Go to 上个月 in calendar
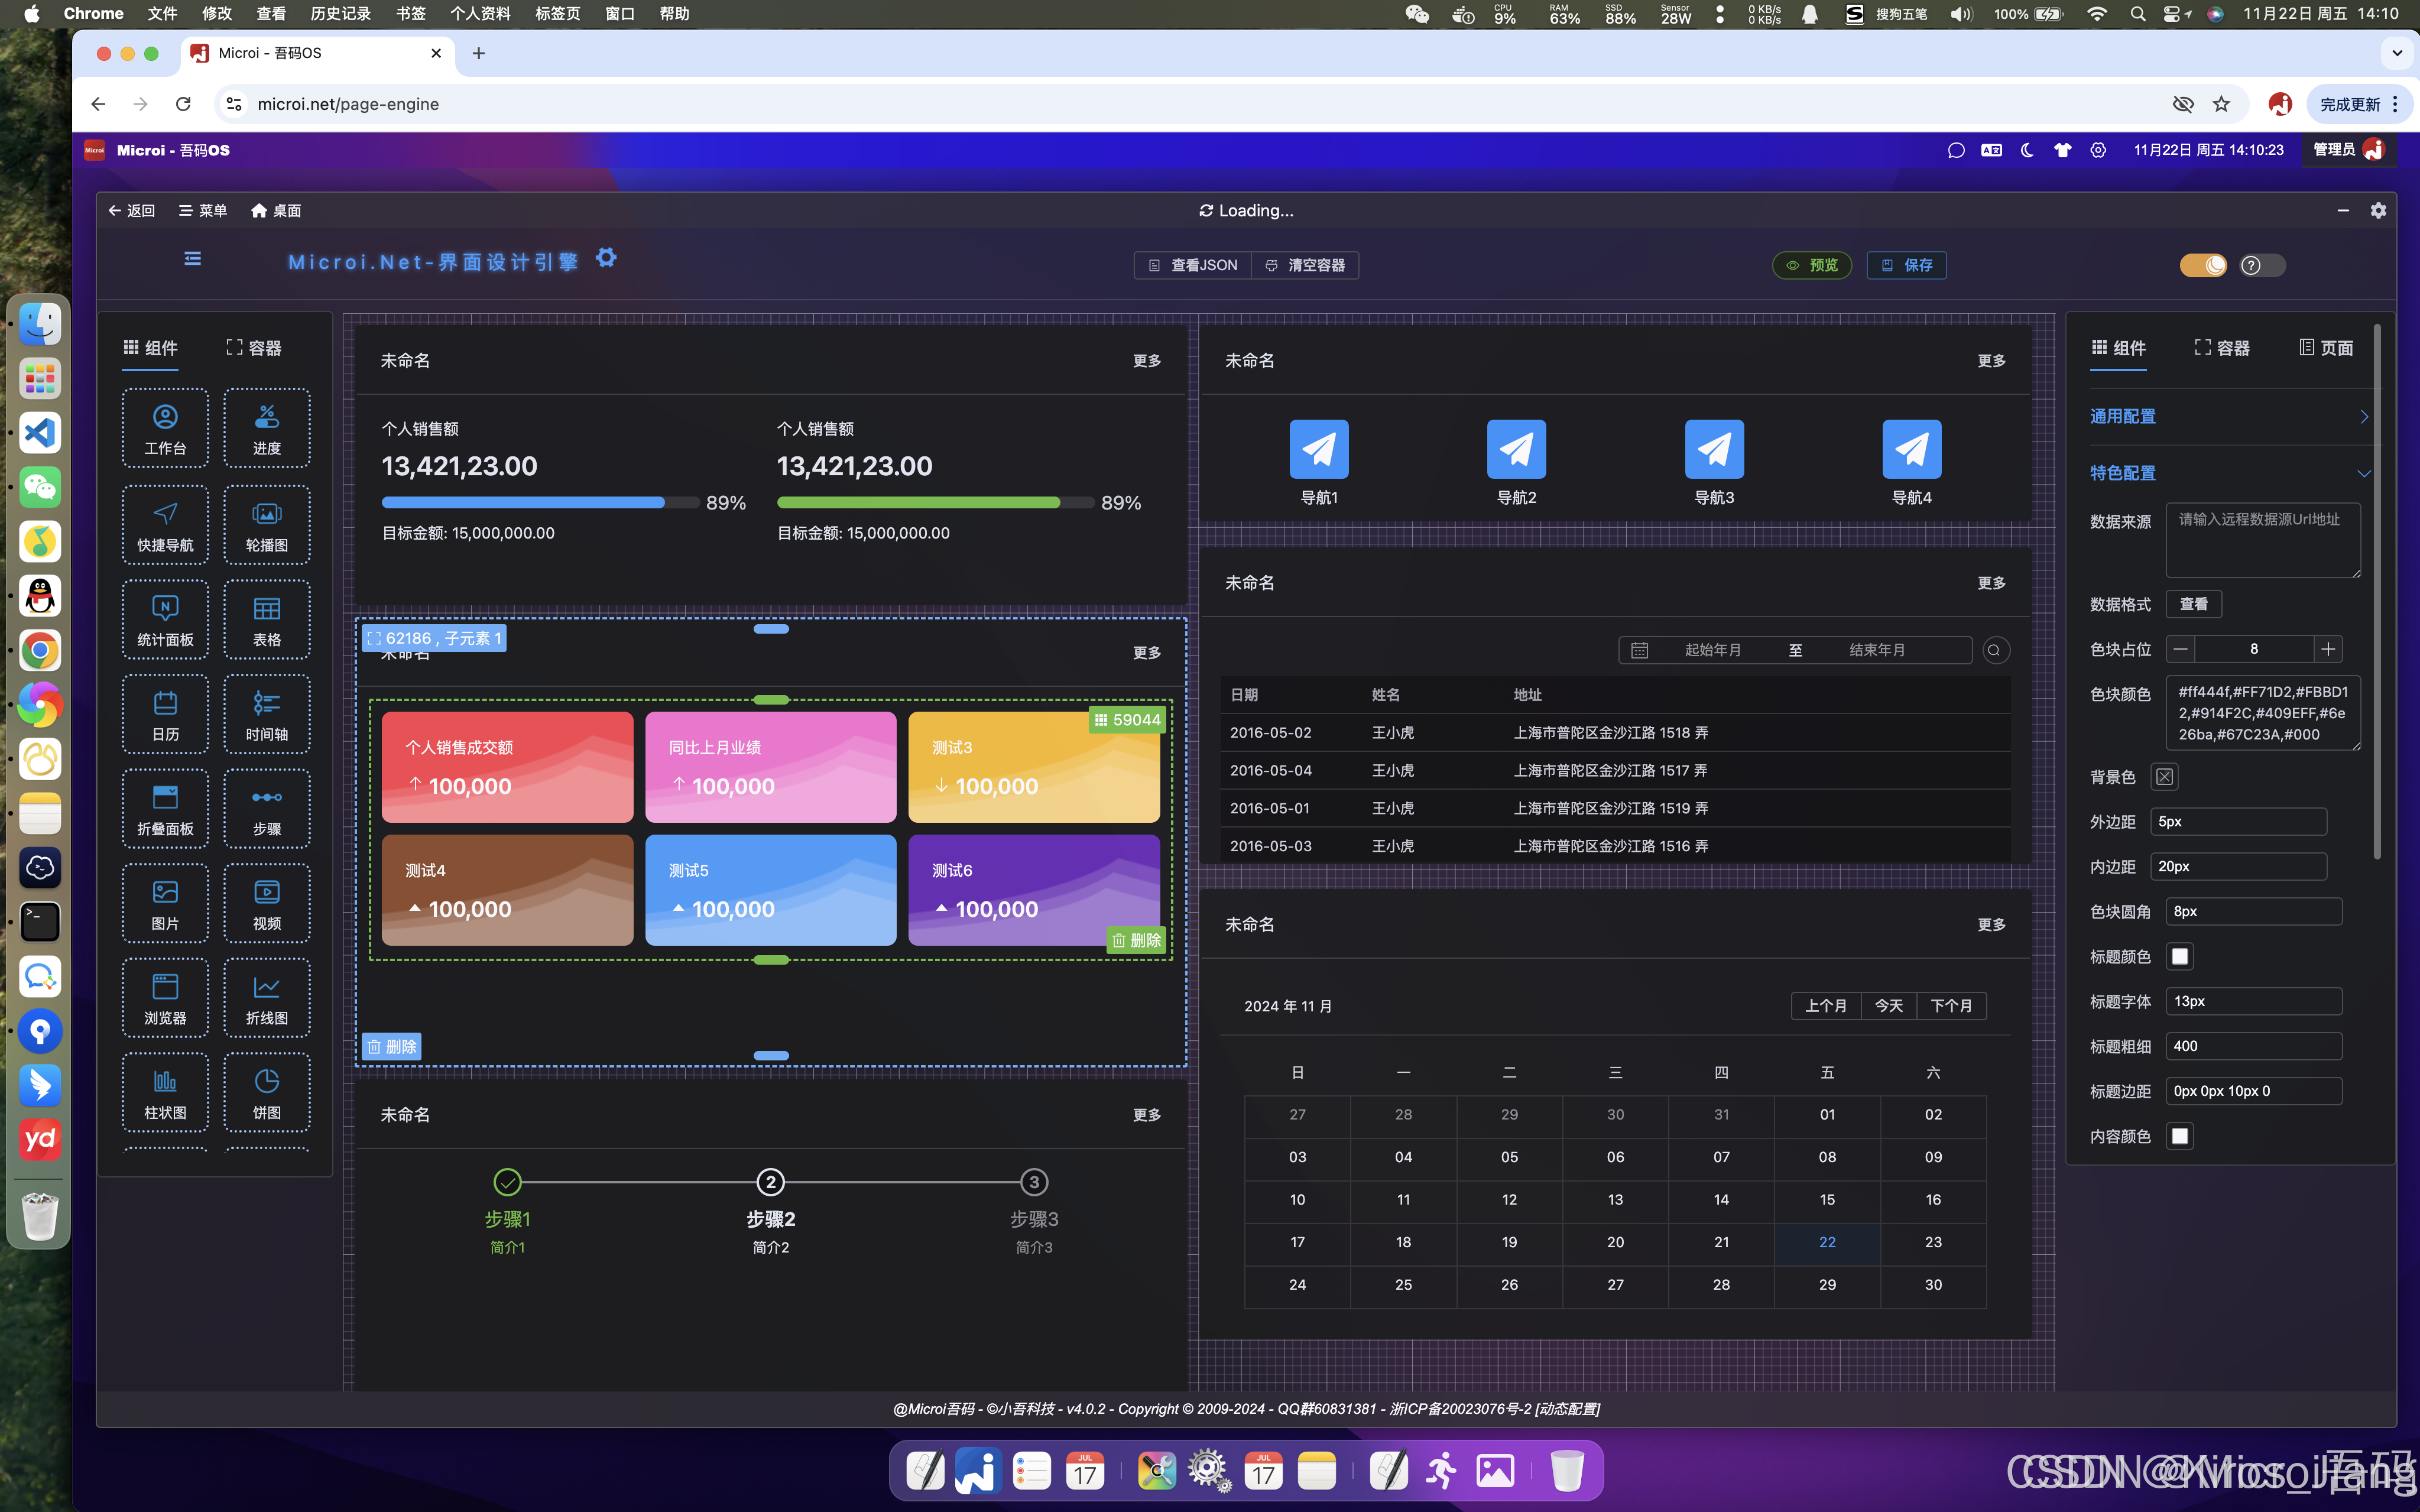This screenshot has height=1512, width=2420. pyautogui.click(x=1825, y=1006)
